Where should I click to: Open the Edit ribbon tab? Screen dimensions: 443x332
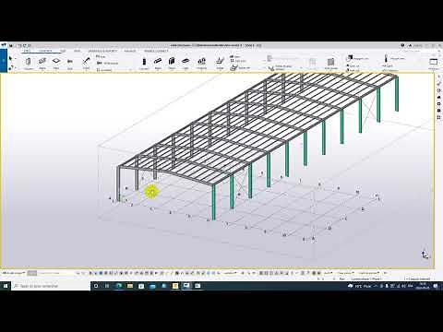(x=63, y=51)
